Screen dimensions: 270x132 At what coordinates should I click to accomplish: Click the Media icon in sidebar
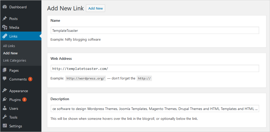[x=5, y=27]
